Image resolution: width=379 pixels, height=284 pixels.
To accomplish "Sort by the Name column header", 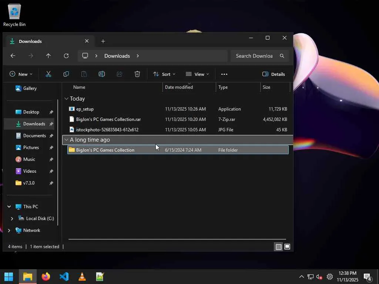I will (x=79, y=87).
